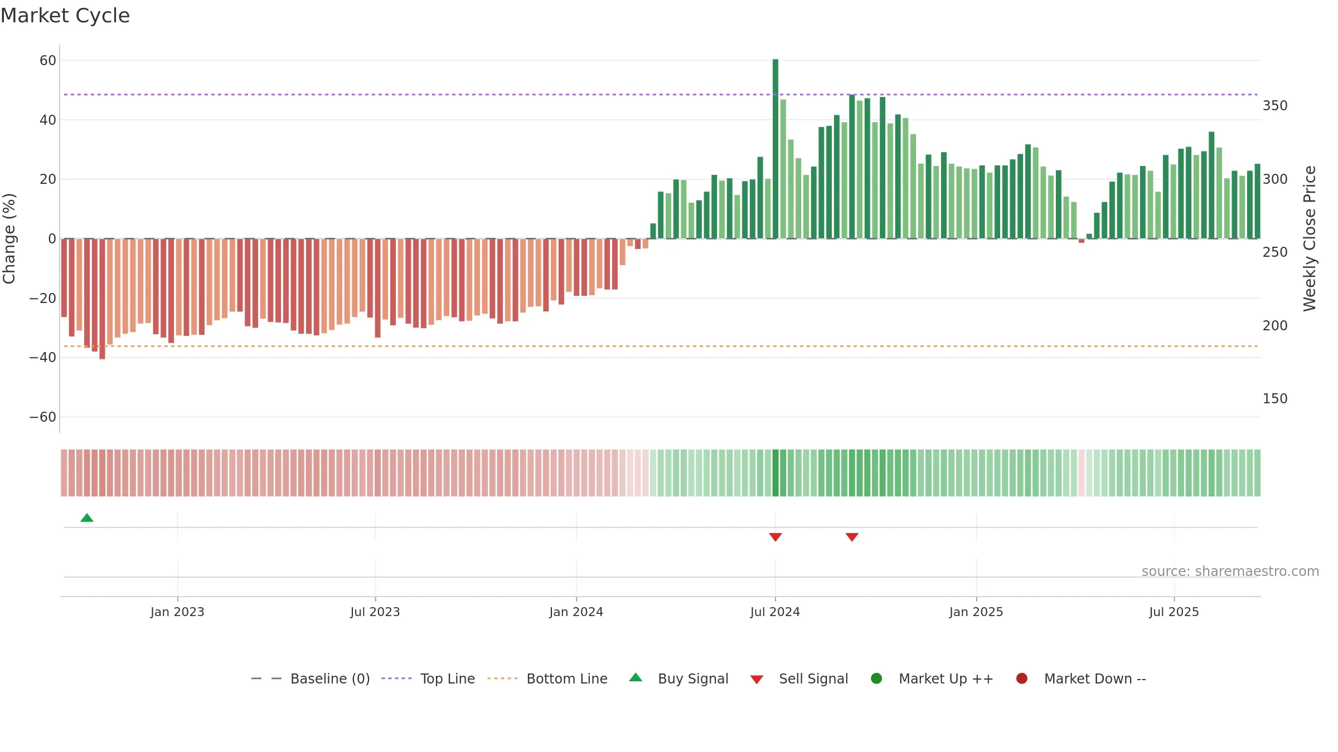The width and height of the screenshot is (1338, 752).
Task: Click the red Sell Signal legend triangle icon
Action: coord(757,680)
